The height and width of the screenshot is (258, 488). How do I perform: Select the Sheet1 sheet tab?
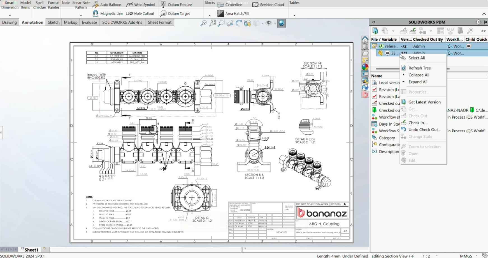[x=30, y=250]
